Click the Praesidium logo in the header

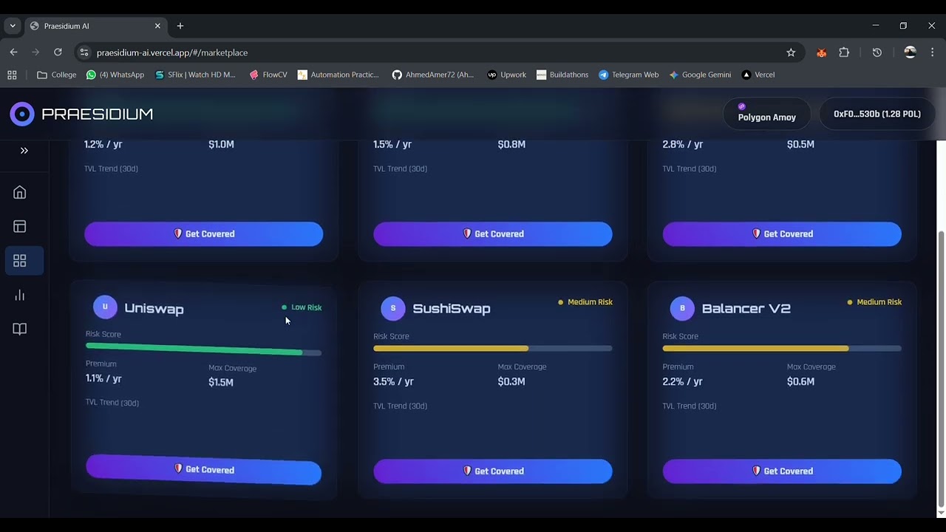point(81,114)
